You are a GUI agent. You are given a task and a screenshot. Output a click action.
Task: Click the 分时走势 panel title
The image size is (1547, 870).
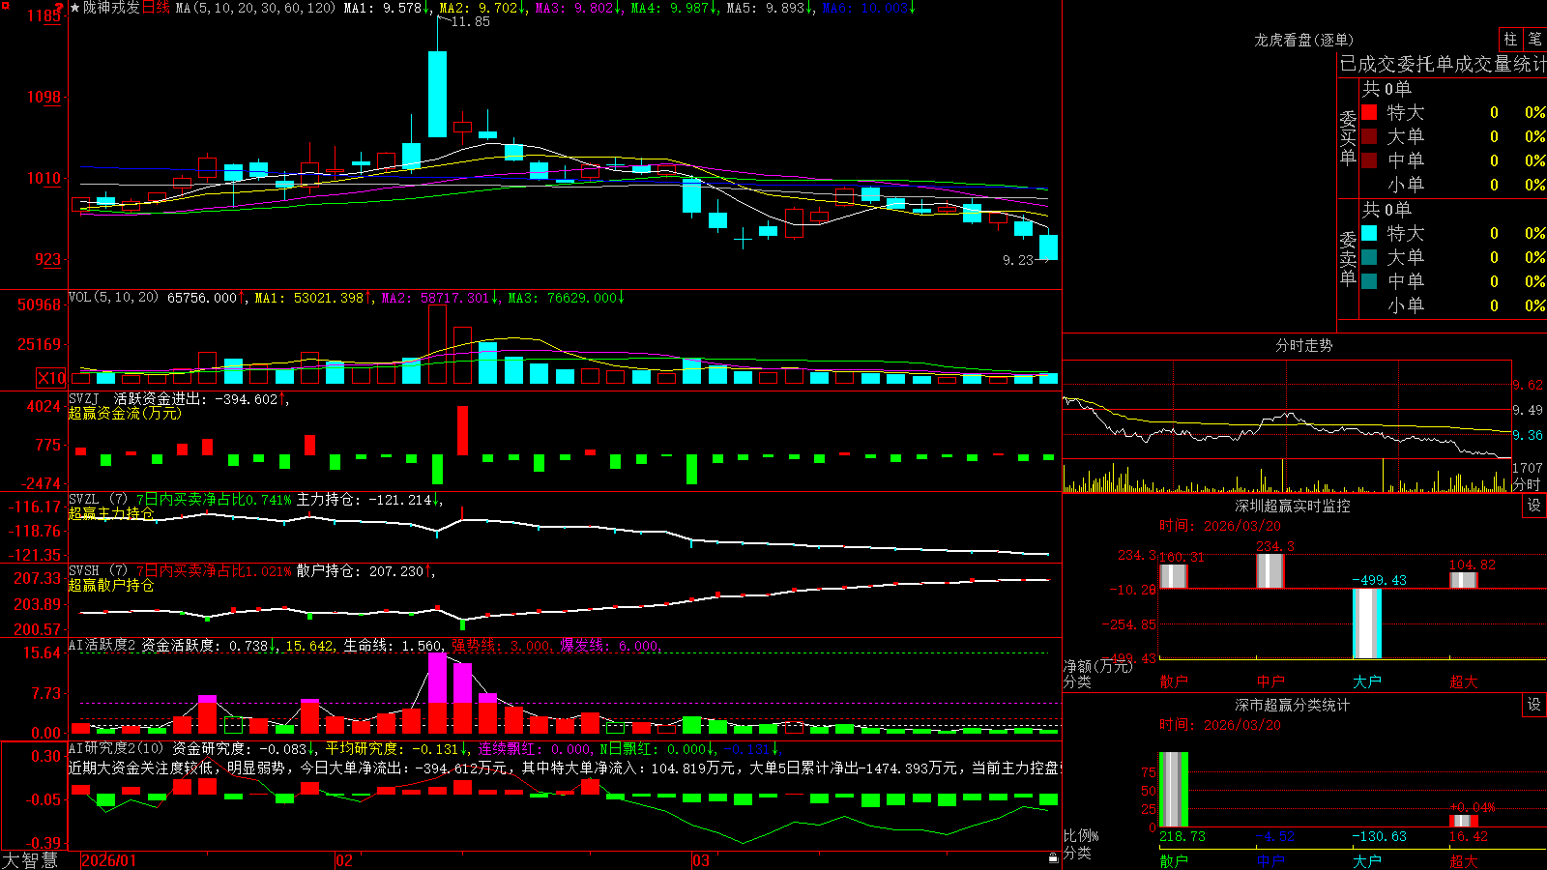coord(1303,345)
